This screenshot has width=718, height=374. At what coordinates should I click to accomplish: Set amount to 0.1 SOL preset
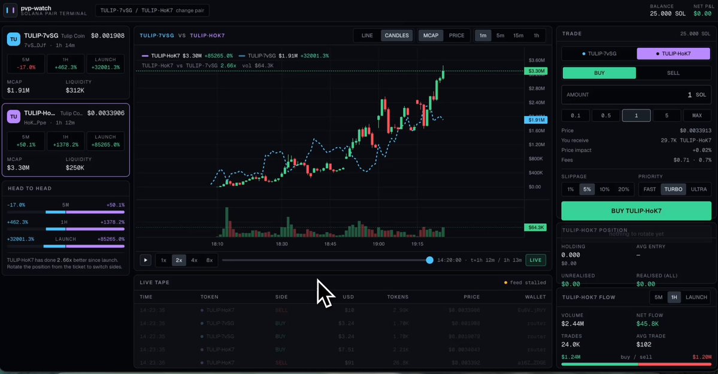click(575, 115)
